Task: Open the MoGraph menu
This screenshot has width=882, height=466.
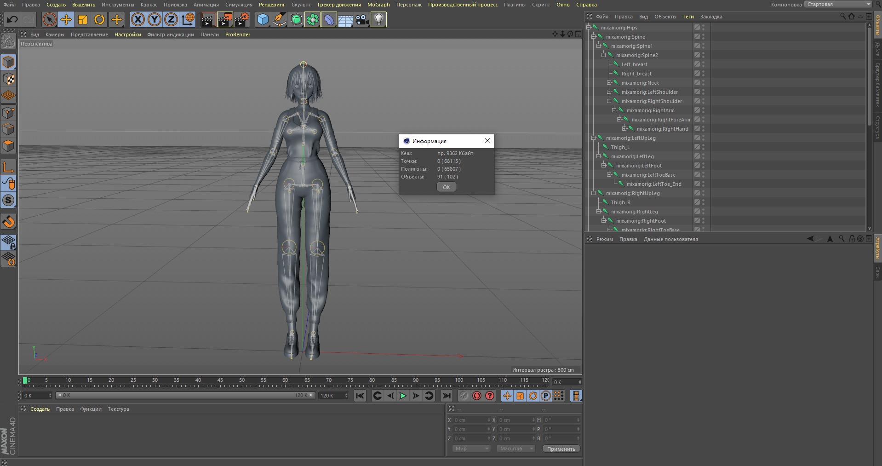Action: coord(378,5)
